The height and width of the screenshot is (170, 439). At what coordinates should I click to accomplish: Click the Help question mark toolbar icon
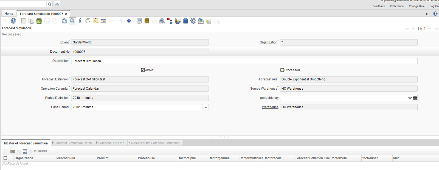(x=13, y=21)
